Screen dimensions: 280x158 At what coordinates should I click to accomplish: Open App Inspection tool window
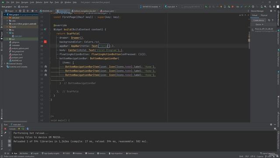tap(115, 153)
